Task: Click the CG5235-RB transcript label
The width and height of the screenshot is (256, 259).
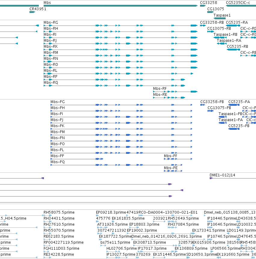Action: (x=237, y=46)
